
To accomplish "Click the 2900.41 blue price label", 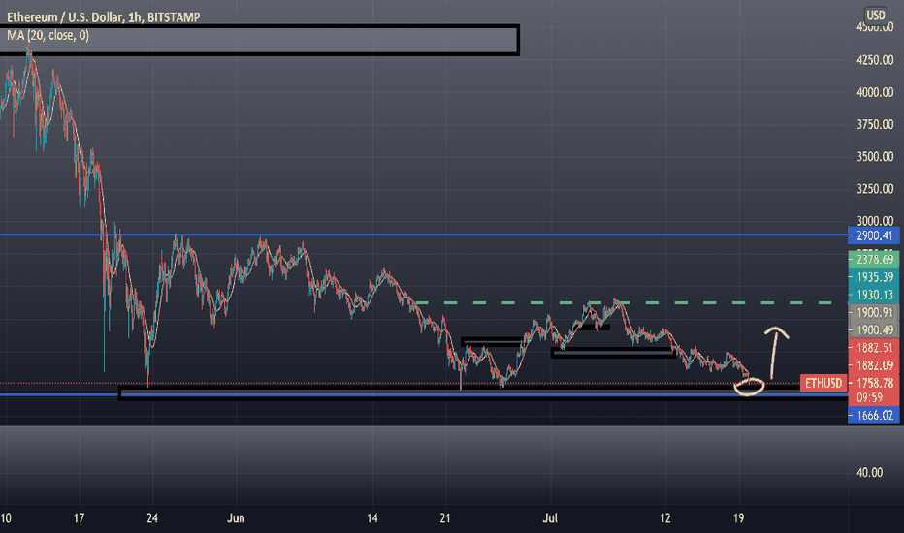I will (x=873, y=235).
